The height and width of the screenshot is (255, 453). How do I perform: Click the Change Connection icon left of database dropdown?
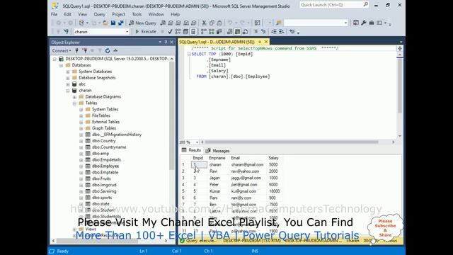[x=66, y=31]
